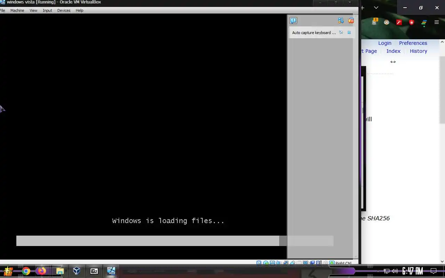Image resolution: width=445 pixels, height=278 pixels.
Task: Click display indicator in VM status bar
Action: [305, 263]
